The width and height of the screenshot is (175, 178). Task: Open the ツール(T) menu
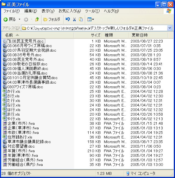point(92,11)
